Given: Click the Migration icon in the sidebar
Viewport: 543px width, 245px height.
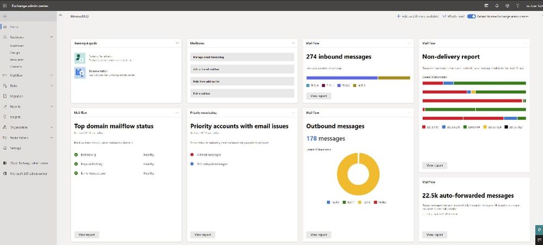Looking at the screenshot, I should pos(5,96).
